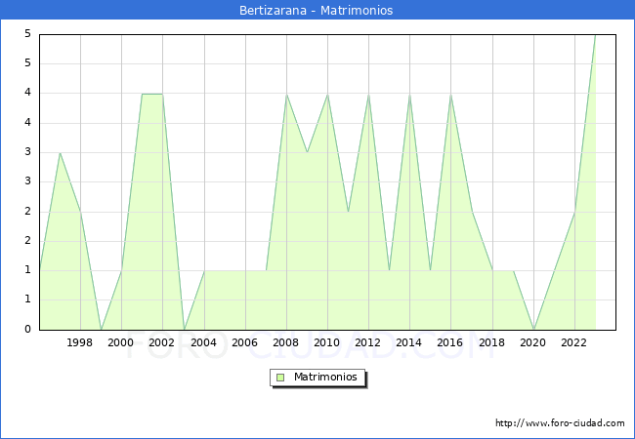Select the 2008 x-axis label
Image resolution: width=635 pixels, height=439 pixels.
[x=286, y=342]
